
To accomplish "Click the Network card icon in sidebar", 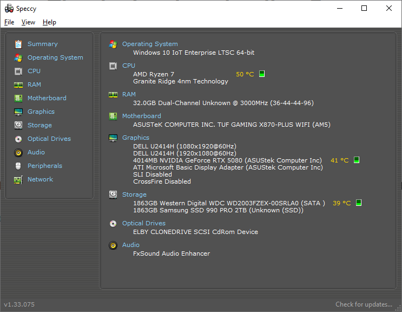I will pos(18,180).
